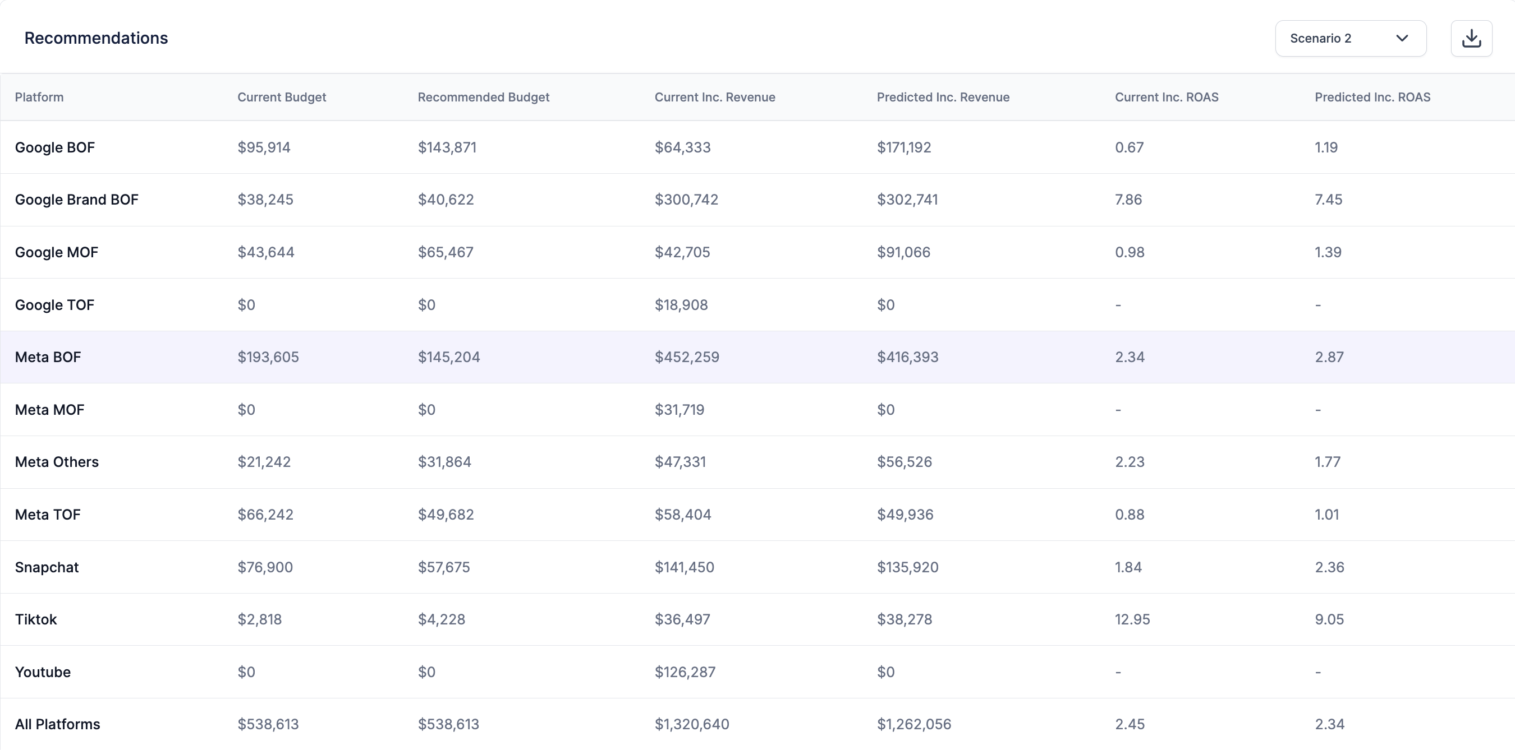Click the Current Budget column header

click(x=281, y=98)
